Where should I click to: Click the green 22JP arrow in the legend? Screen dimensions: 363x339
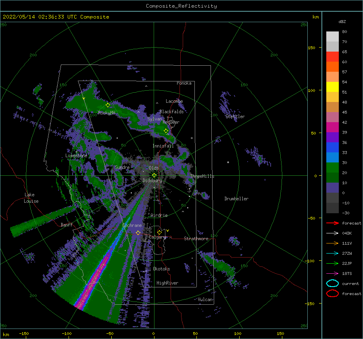(332, 263)
